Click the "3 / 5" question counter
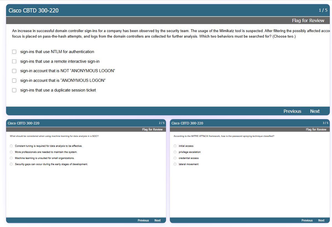332x227 pixels. [325, 123]
